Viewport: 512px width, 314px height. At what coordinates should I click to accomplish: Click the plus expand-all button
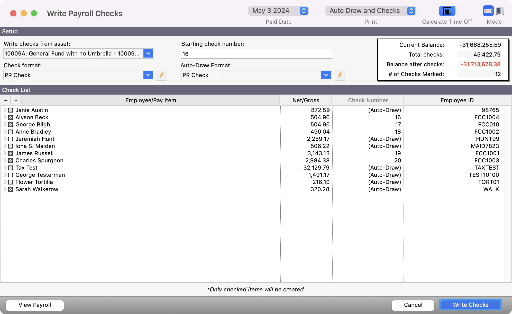coord(6,100)
